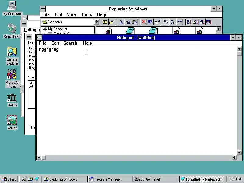Click the text hgghghhg in Notepad

(49, 49)
